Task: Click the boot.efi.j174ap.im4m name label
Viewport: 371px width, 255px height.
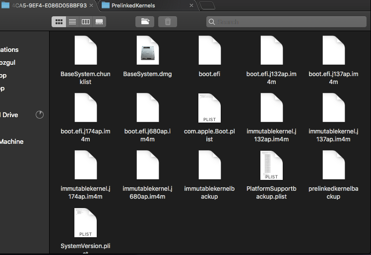Action: [x=85, y=135]
